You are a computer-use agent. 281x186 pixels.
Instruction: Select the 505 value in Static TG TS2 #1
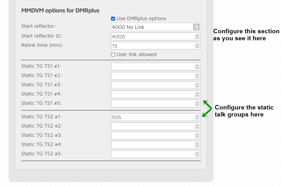(151, 117)
